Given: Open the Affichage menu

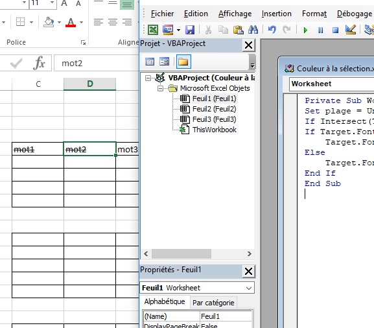Looking at the screenshot, I should coord(235,14).
